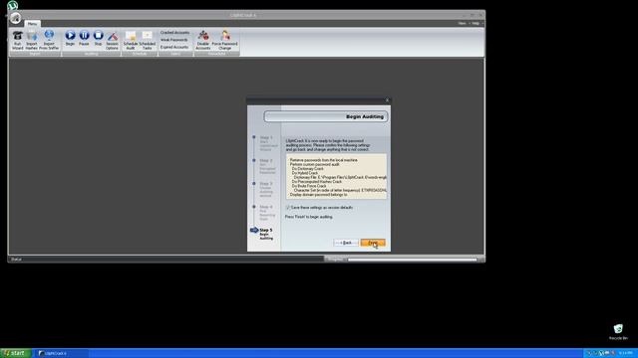This screenshot has width=638, height=358.
Task: Click the system tray clock
Action: (x=625, y=353)
